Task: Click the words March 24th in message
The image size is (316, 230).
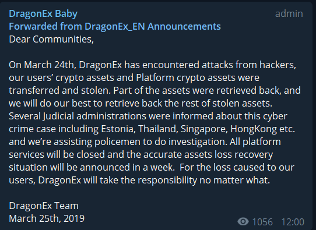Action: tap(50, 65)
